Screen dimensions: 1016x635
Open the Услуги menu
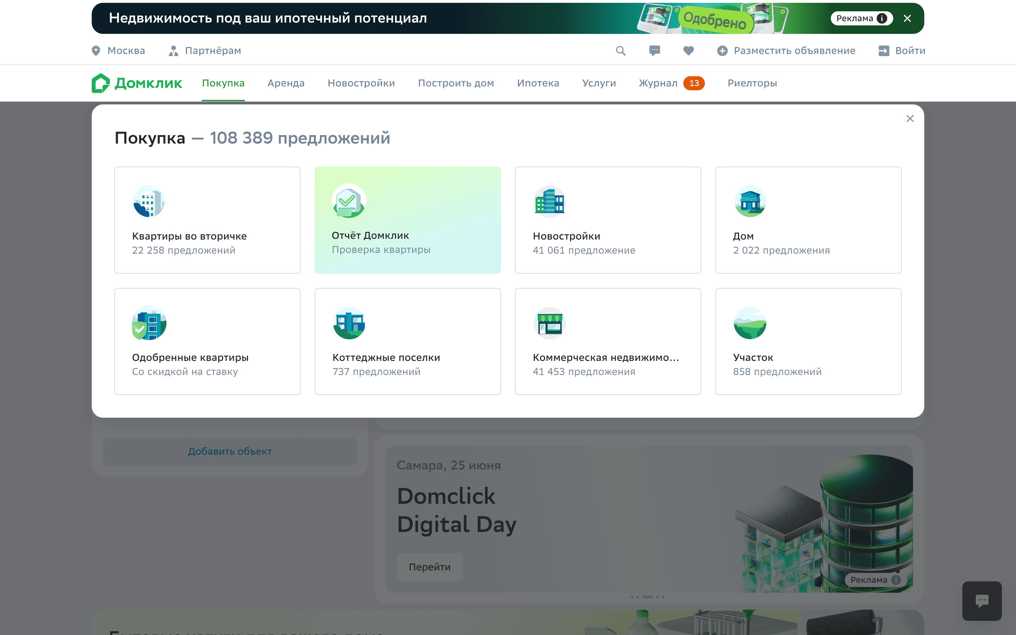[599, 83]
